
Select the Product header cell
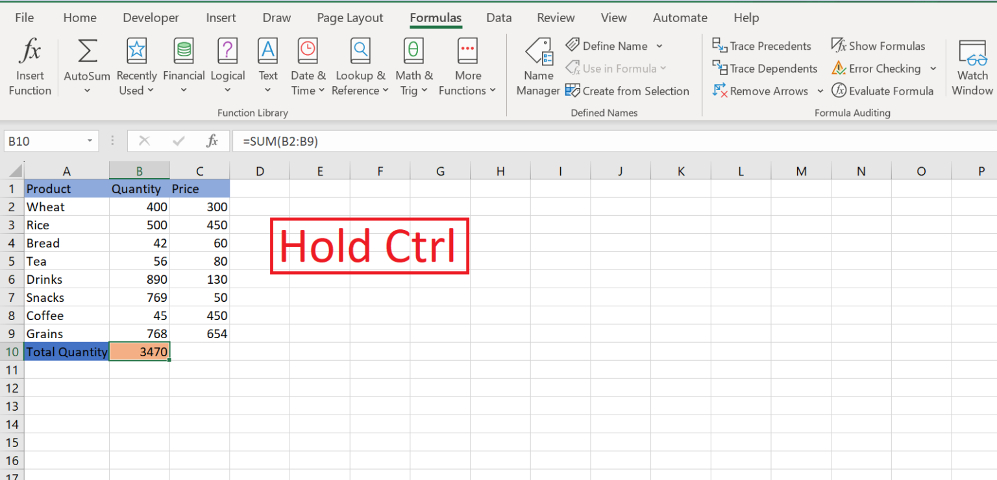[67, 189]
